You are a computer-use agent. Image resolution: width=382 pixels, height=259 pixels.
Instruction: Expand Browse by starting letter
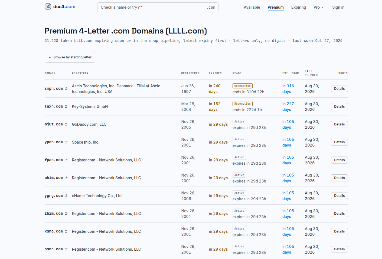pyautogui.click(x=70, y=57)
